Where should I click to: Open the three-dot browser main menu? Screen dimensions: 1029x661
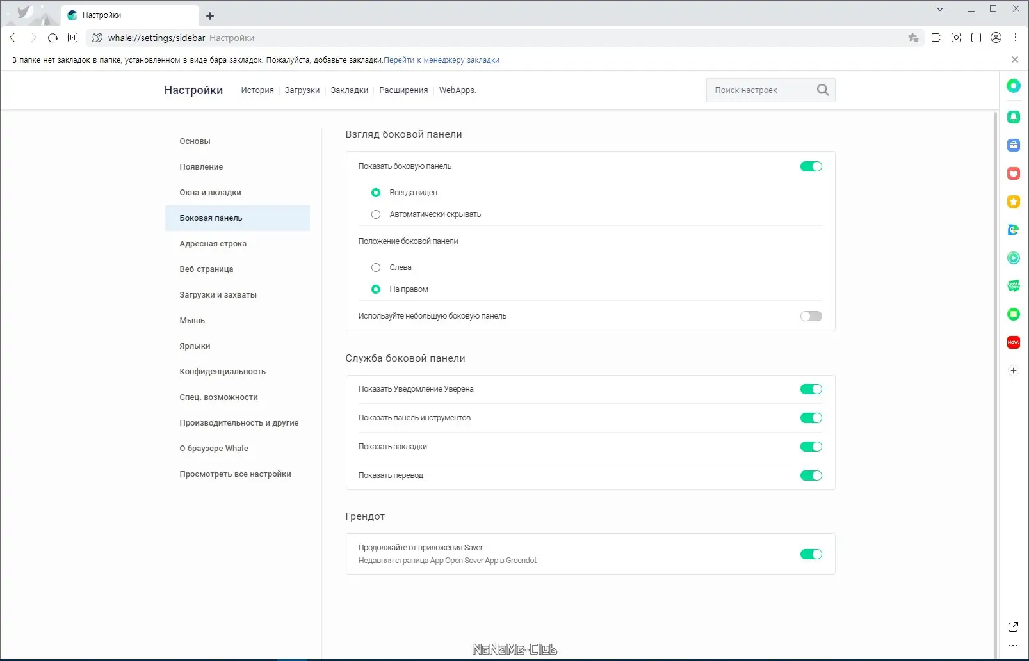click(x=1016, y=38)
